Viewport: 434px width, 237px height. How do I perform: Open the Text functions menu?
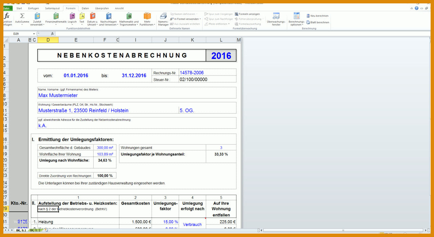pos(82,19)
